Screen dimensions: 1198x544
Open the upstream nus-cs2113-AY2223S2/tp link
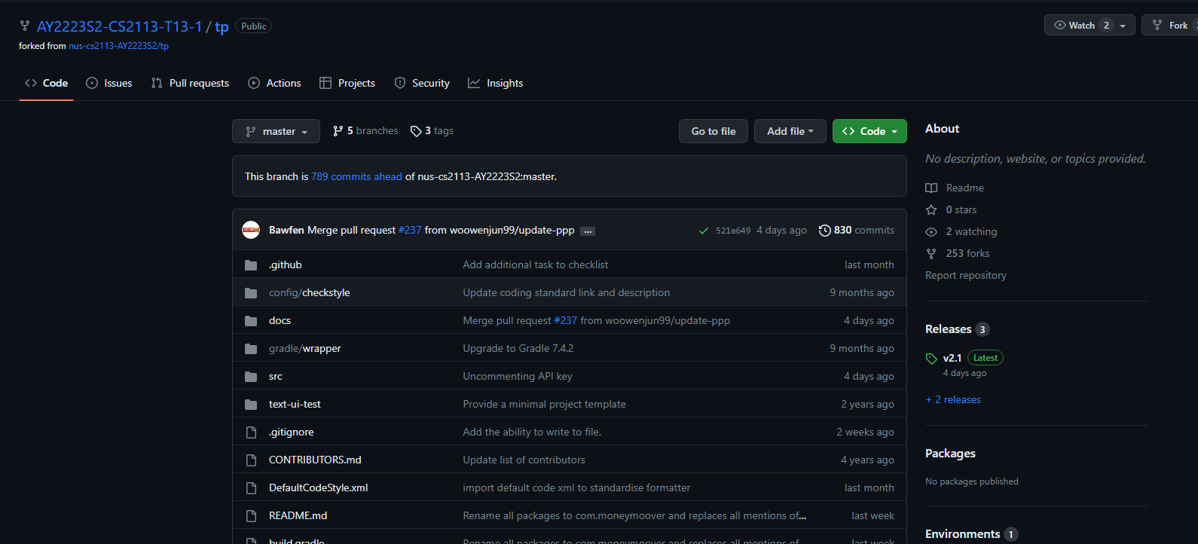click(x=118, y=46)
